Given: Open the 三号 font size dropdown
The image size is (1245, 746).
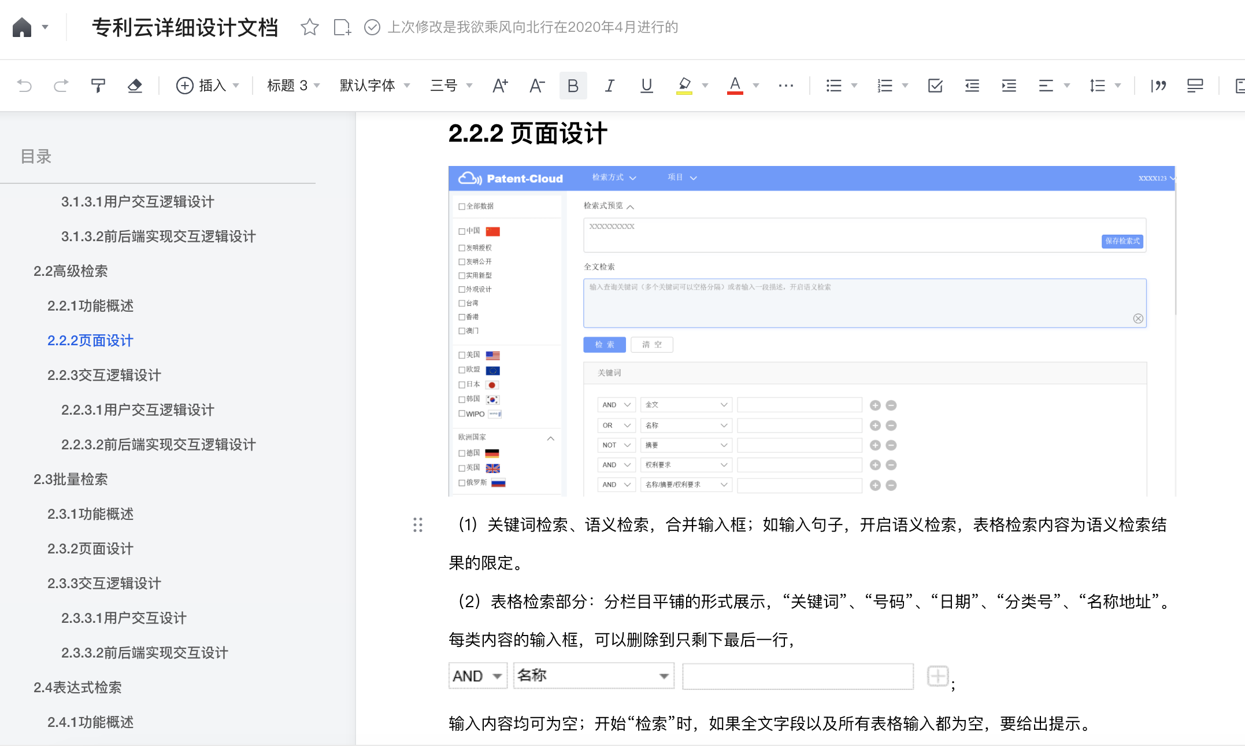Looking at the screenshot, I should [451, 86].
